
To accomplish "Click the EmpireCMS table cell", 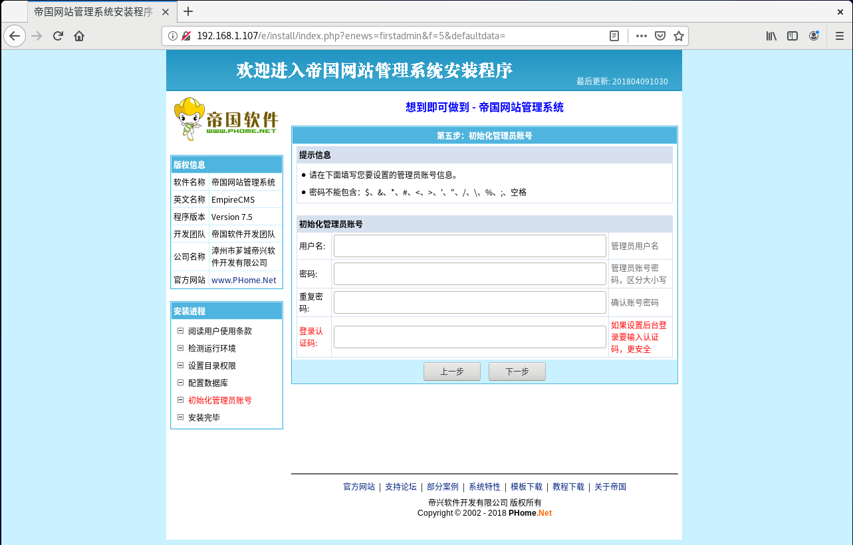I will click(x=245, y=199).
